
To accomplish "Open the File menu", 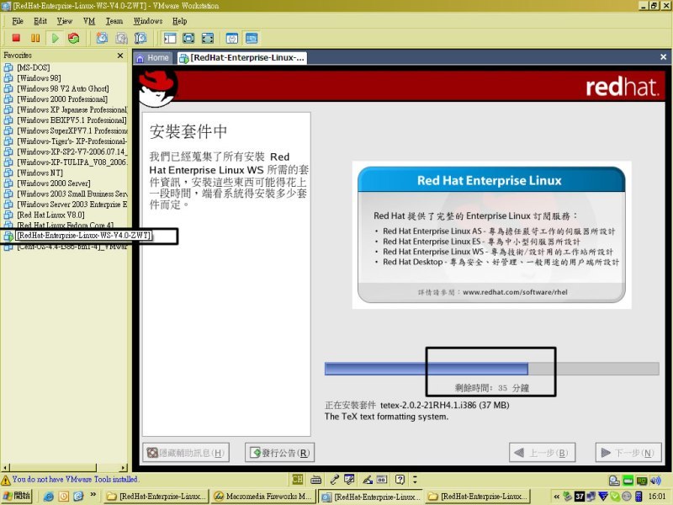I will coord(18,21).
